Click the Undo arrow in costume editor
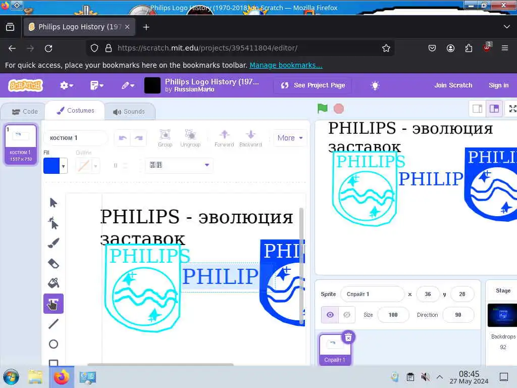 [x=123, y=138]
